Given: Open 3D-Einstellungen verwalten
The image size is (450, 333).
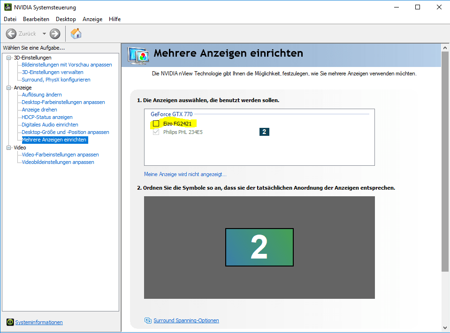Looking at the screenshot, I should (x=53, y=72).
